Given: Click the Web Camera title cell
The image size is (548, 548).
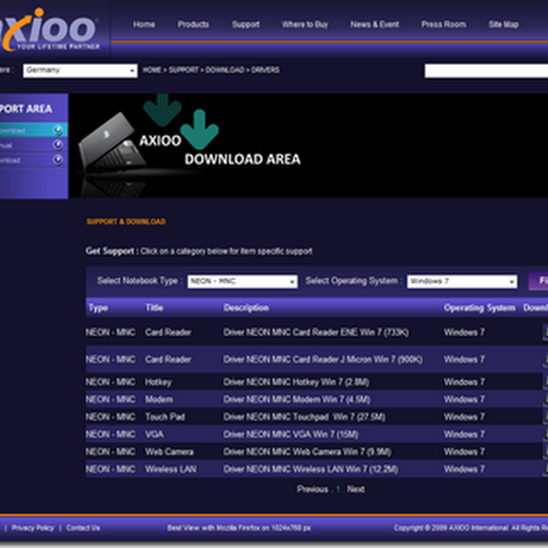Looking at the screenshot, I should [169, 451].
